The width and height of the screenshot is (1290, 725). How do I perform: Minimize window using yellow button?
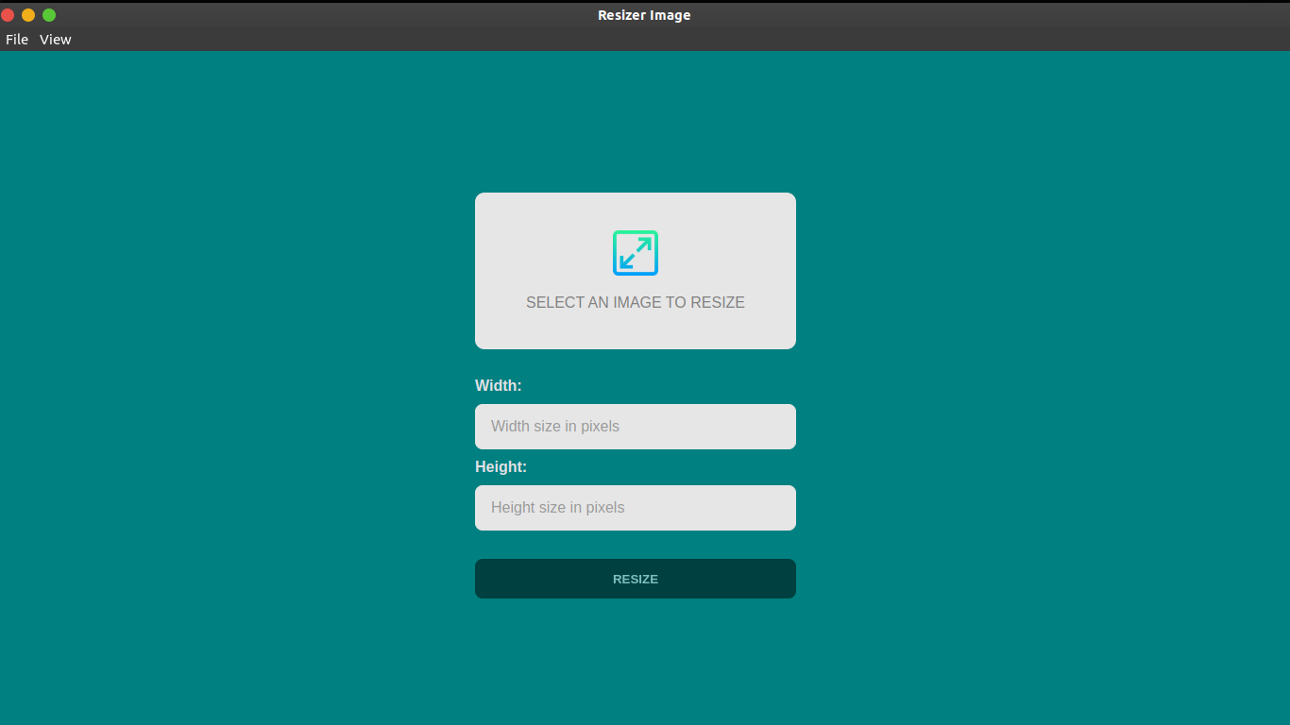tap(28, 15)
